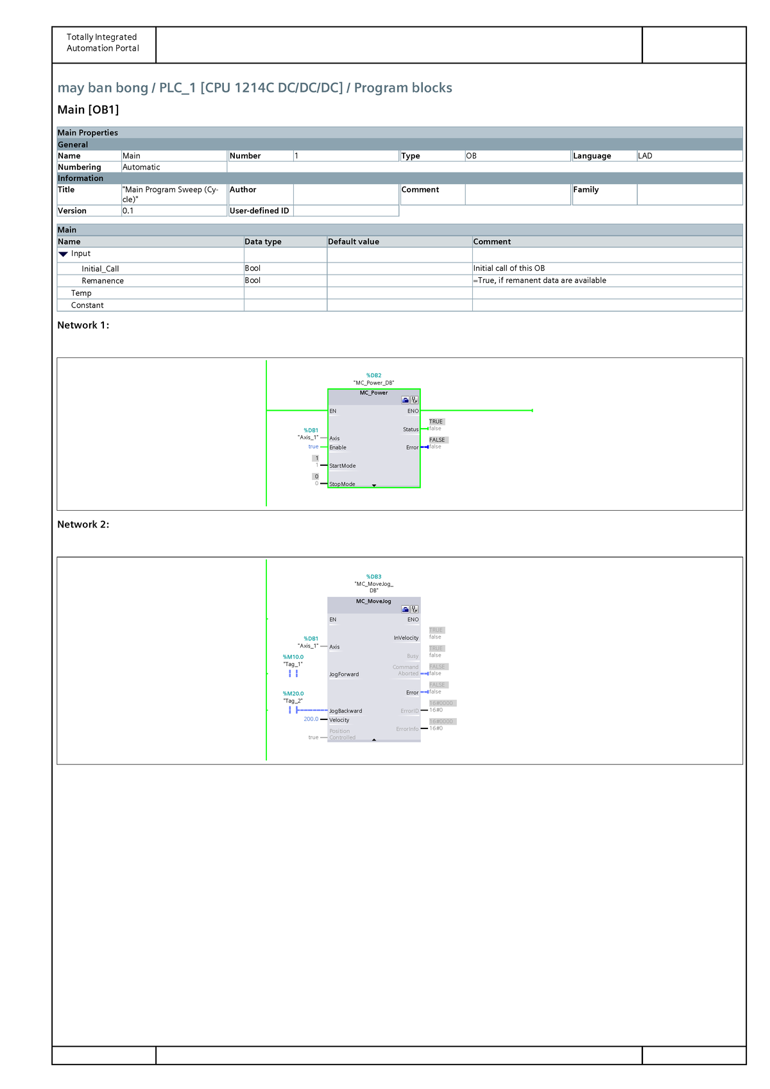Collapse the Input section triangle
Image resolution: width=770 pixels, height=1089 pixels.
click(63, 254)
